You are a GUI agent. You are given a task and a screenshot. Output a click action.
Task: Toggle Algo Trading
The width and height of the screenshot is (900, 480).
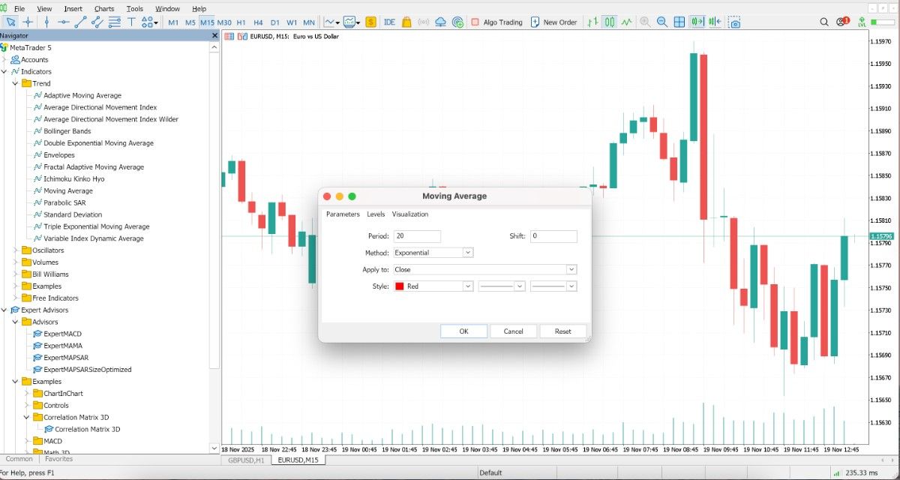point(497,22)
